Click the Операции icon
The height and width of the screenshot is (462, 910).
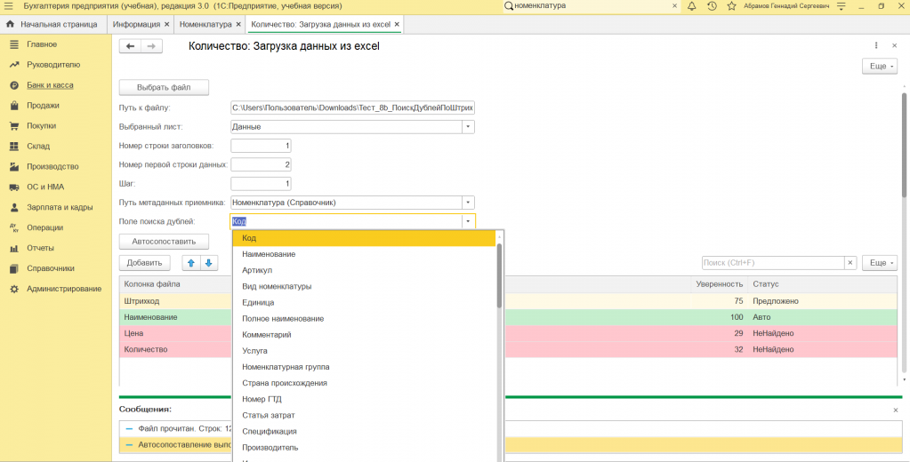[x=14, y=227]
